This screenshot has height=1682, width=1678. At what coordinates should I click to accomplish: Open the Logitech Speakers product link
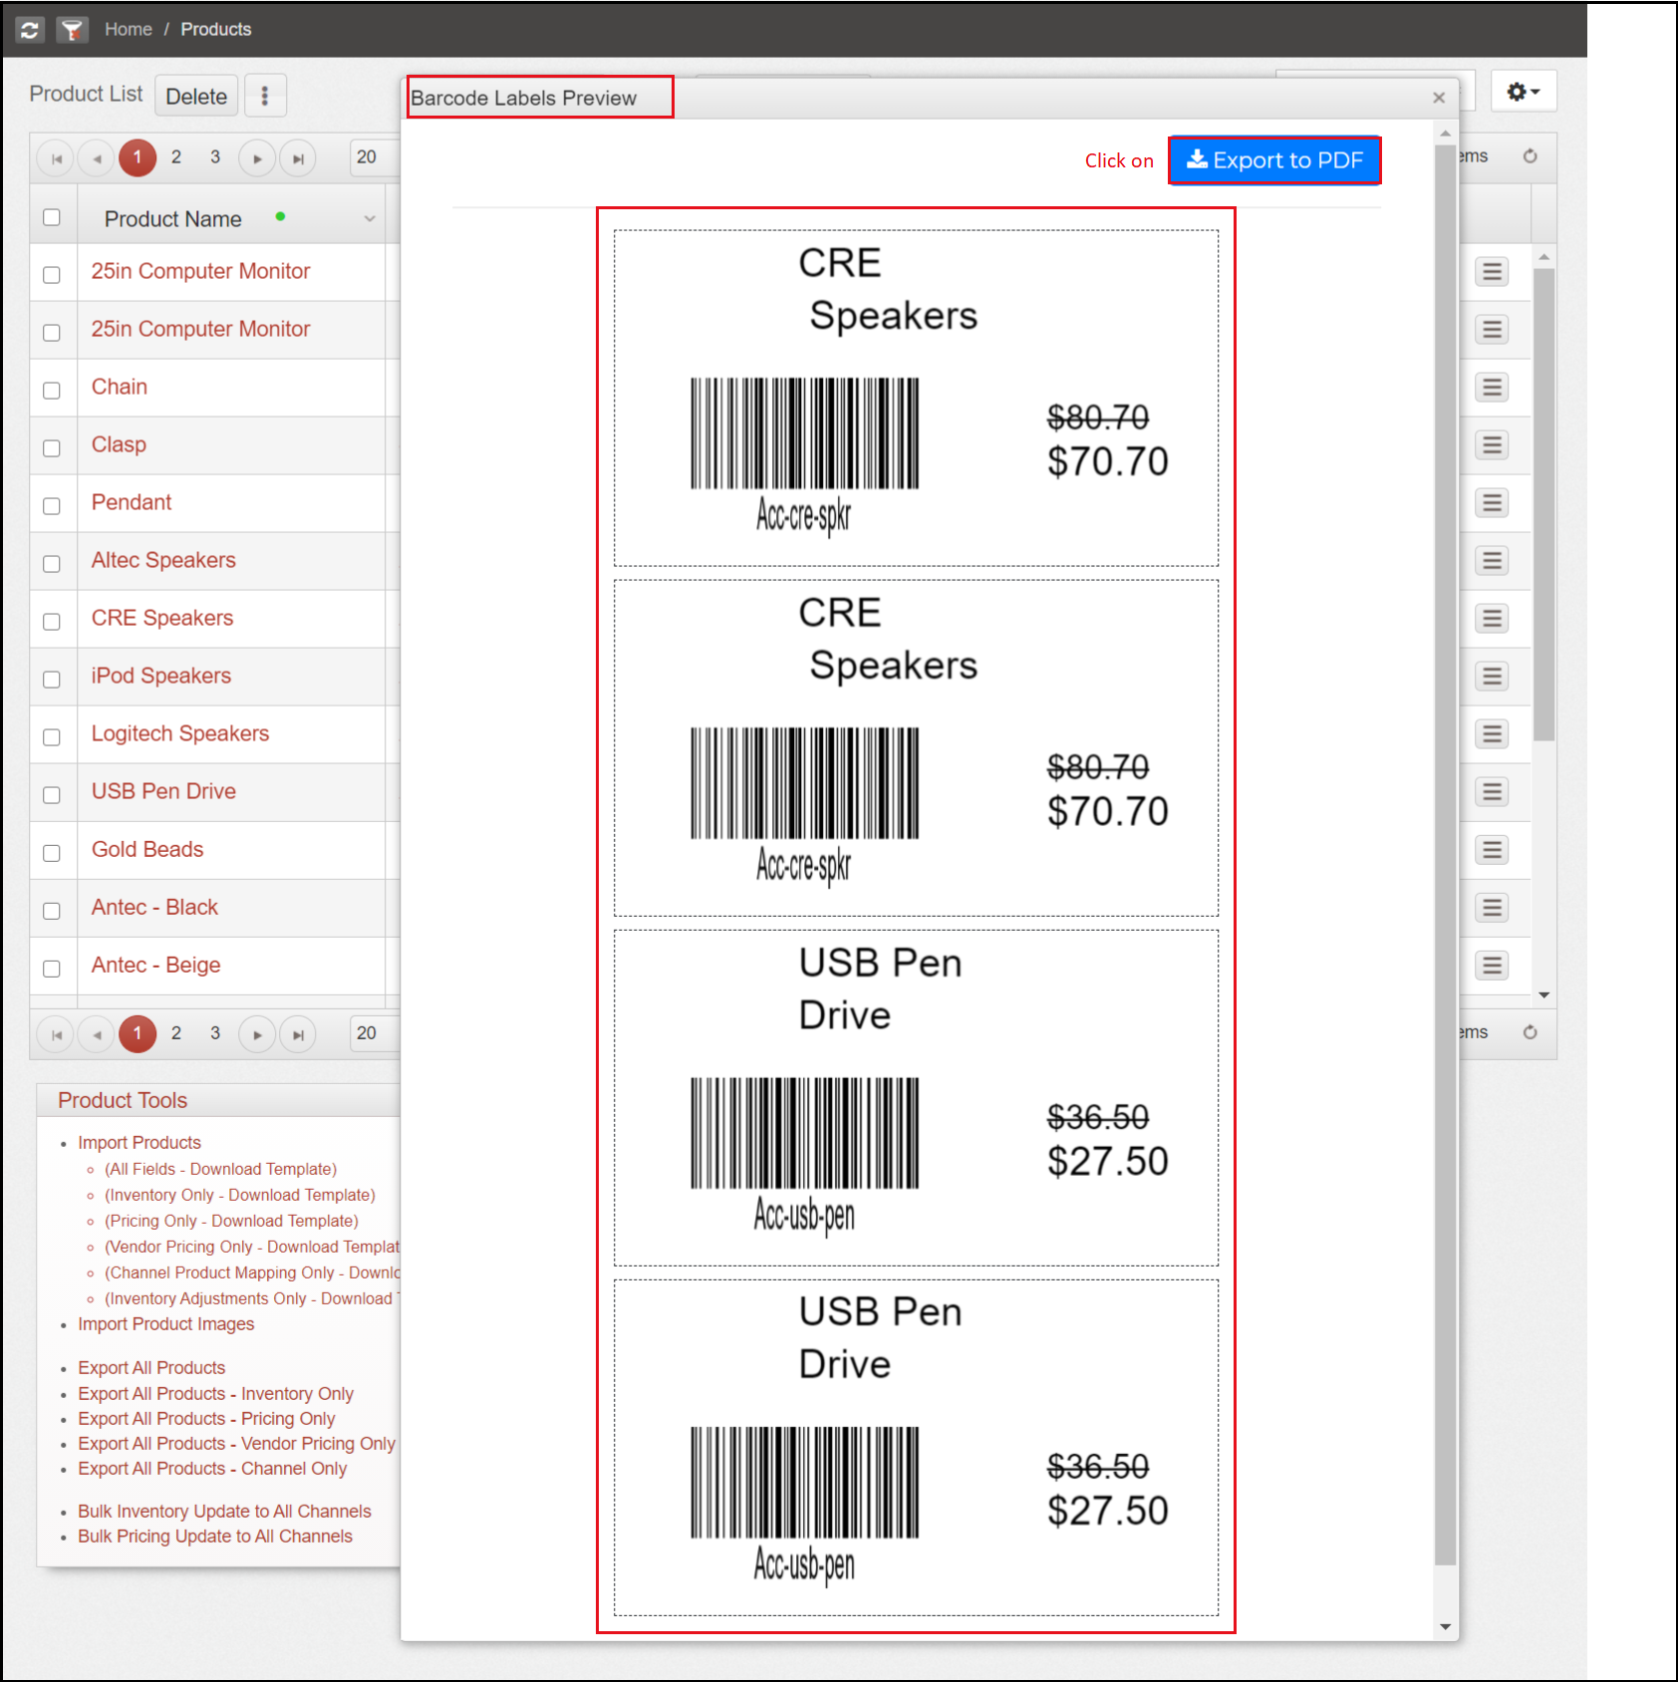coord(180,733)
